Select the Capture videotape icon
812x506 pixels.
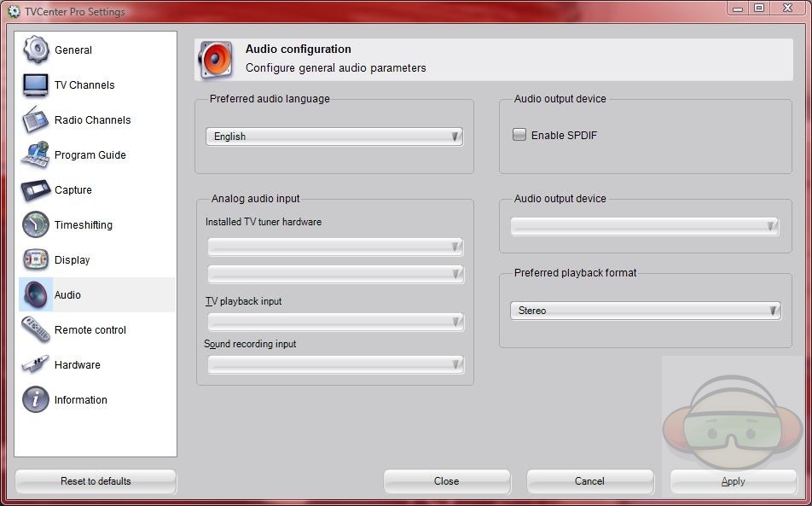point(36,189)
